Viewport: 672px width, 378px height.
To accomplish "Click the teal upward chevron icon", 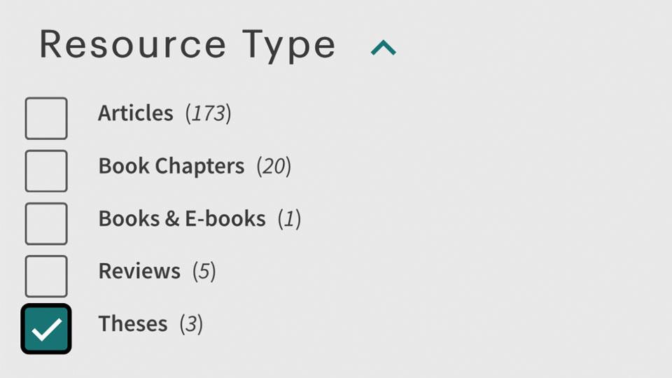I will tap(383, 48).
